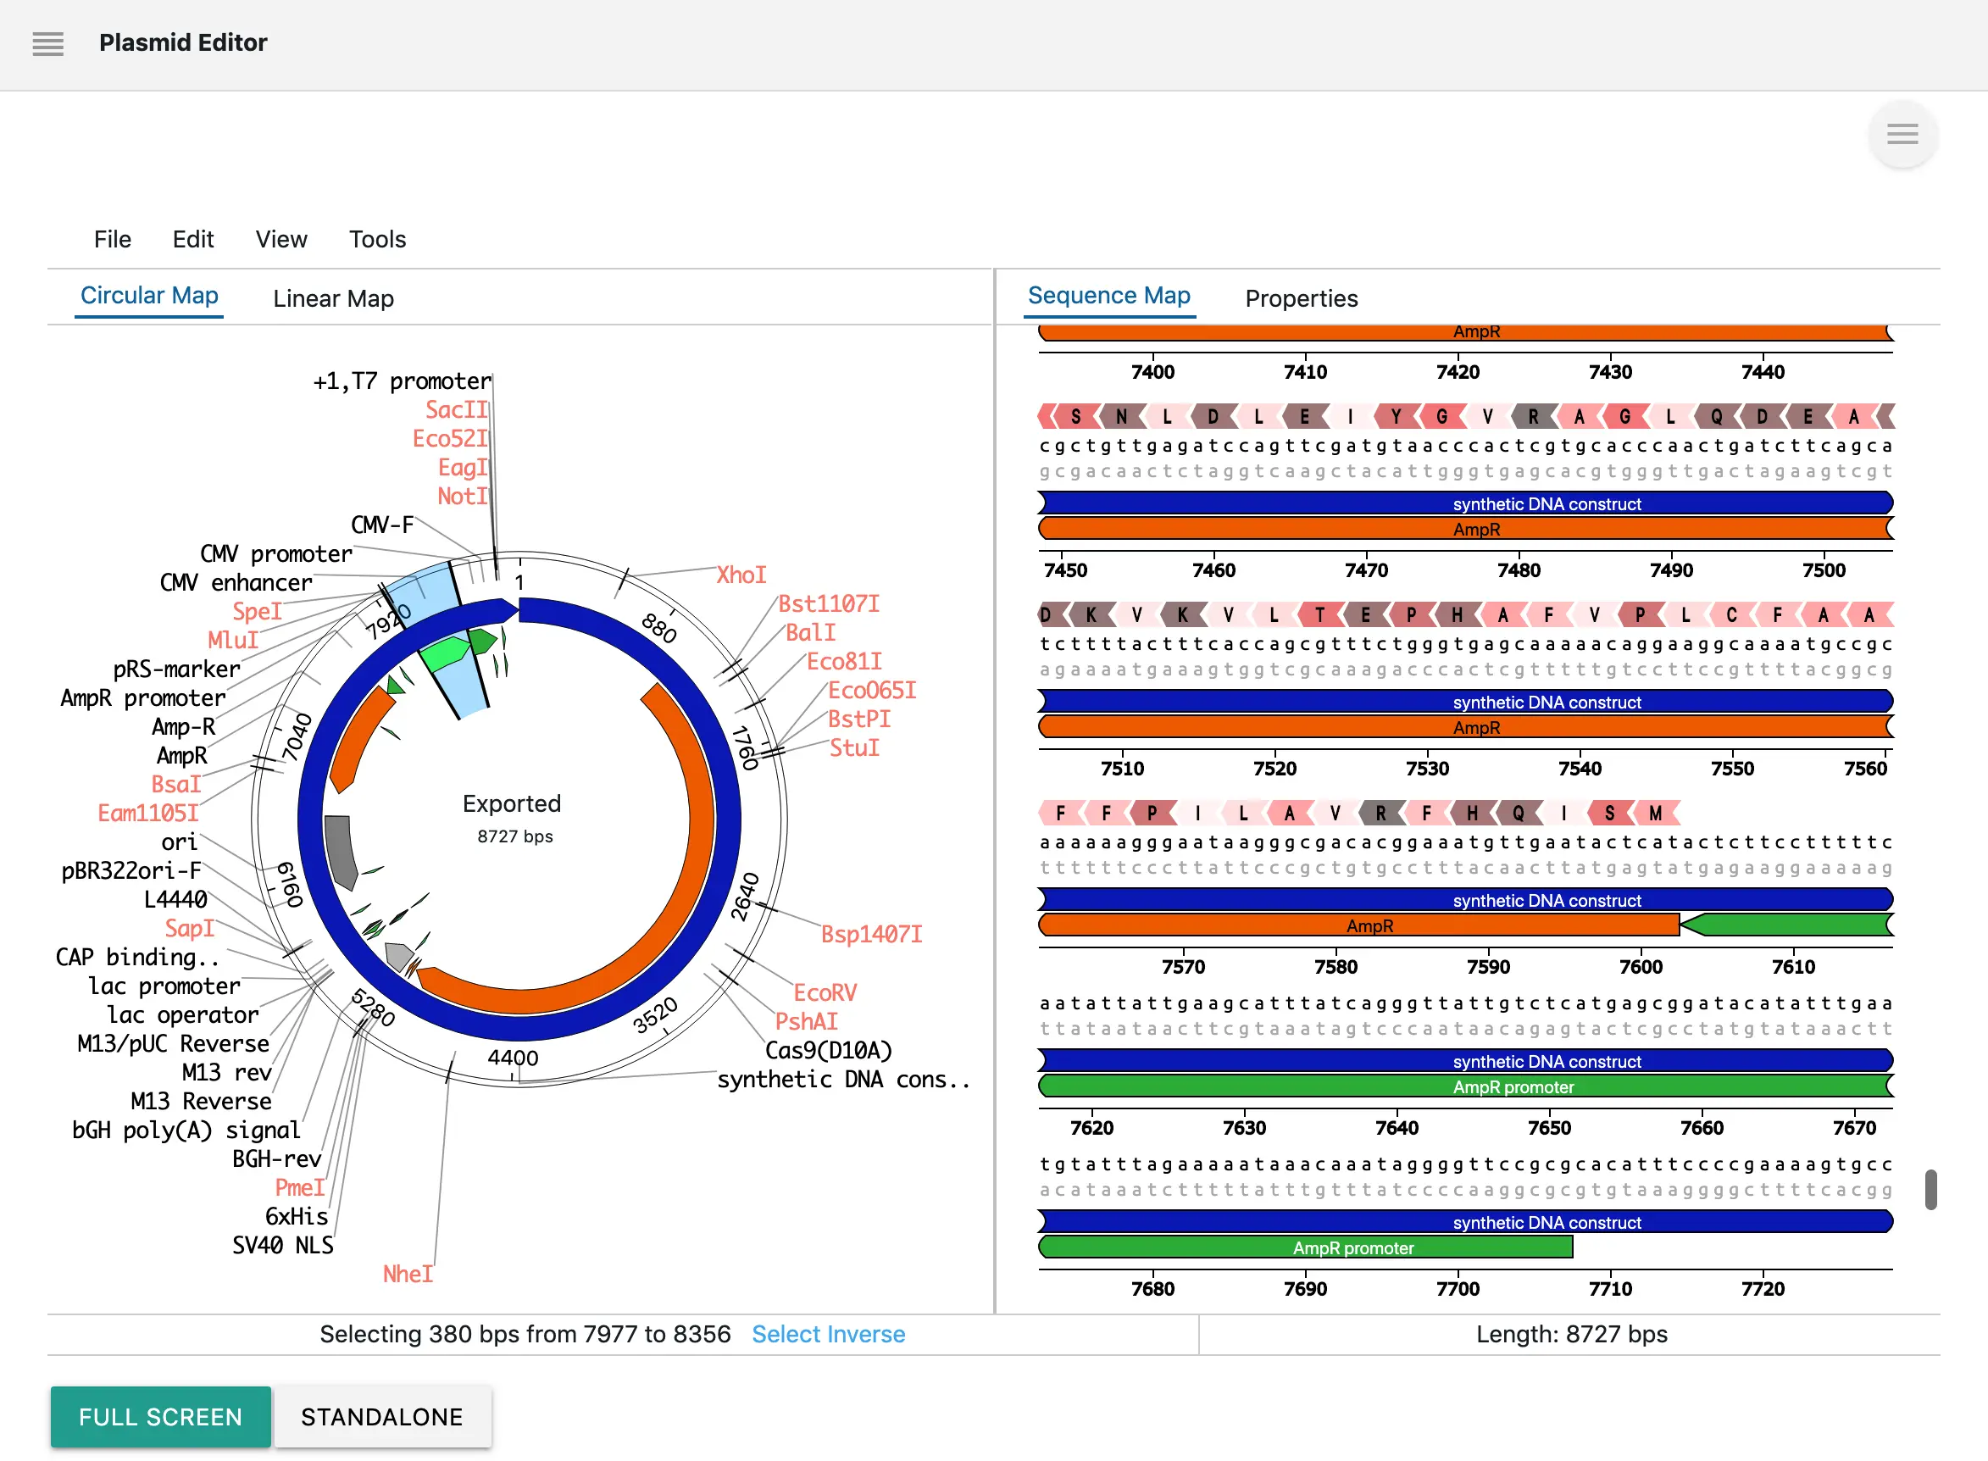Select the XhoI restriction site label

pos(741,575)
